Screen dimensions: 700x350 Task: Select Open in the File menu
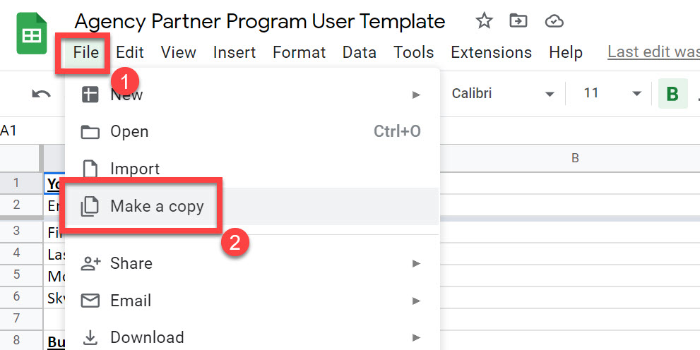(x=129, y=131)
